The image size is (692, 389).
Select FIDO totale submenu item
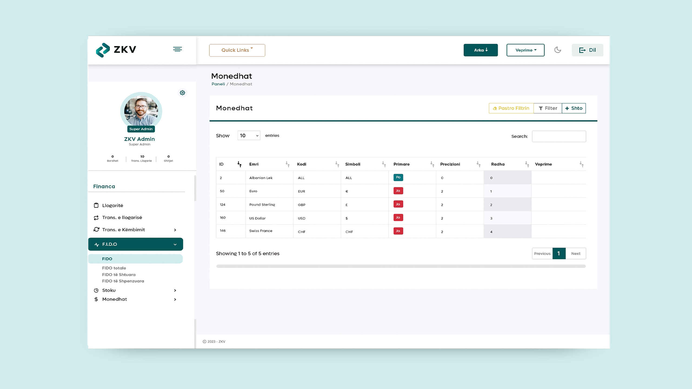(x=114, y=268)
